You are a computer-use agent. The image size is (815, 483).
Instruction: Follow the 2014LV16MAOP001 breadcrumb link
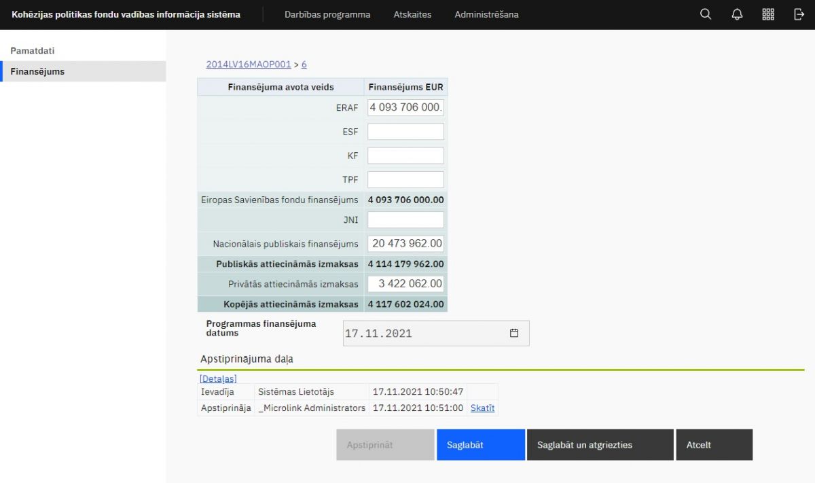pyautogui.click(x=249, y=65)
